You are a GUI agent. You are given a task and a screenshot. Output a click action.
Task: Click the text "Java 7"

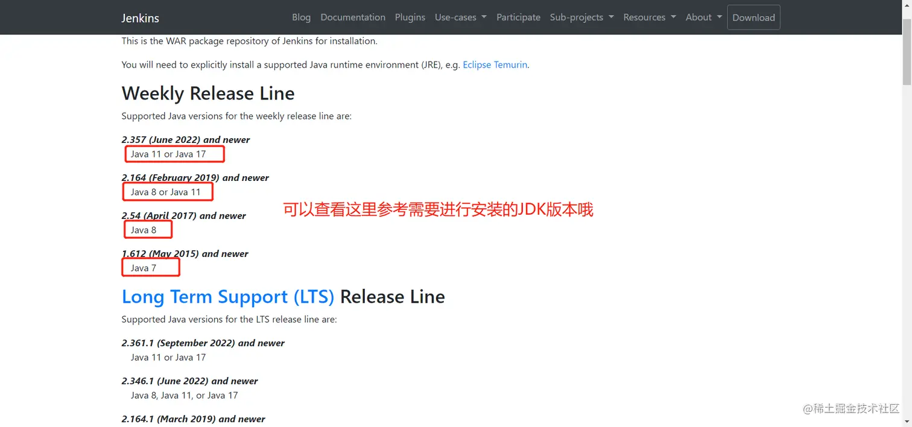tap(144, 268)
